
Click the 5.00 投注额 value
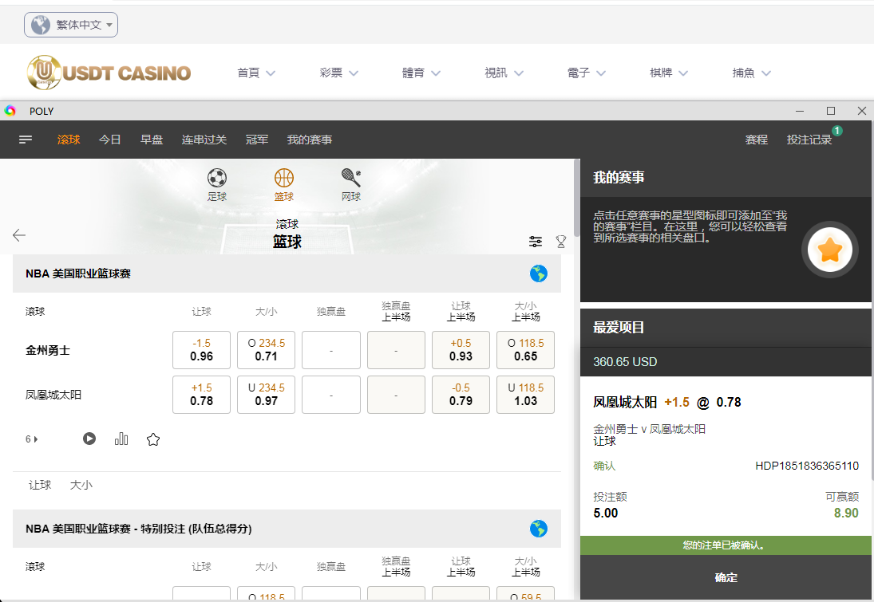click(x=605, y=513)
